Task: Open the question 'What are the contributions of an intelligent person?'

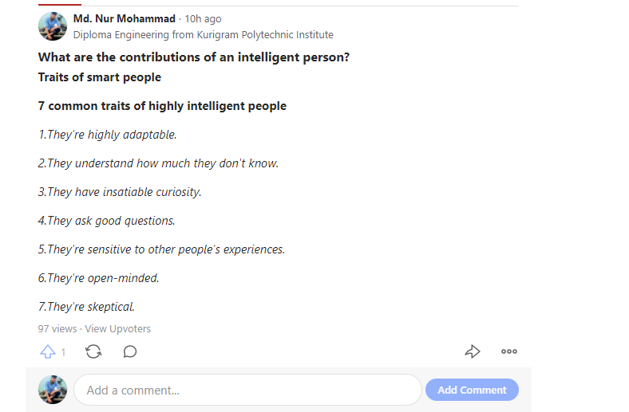Action: (x=194, y=57)
